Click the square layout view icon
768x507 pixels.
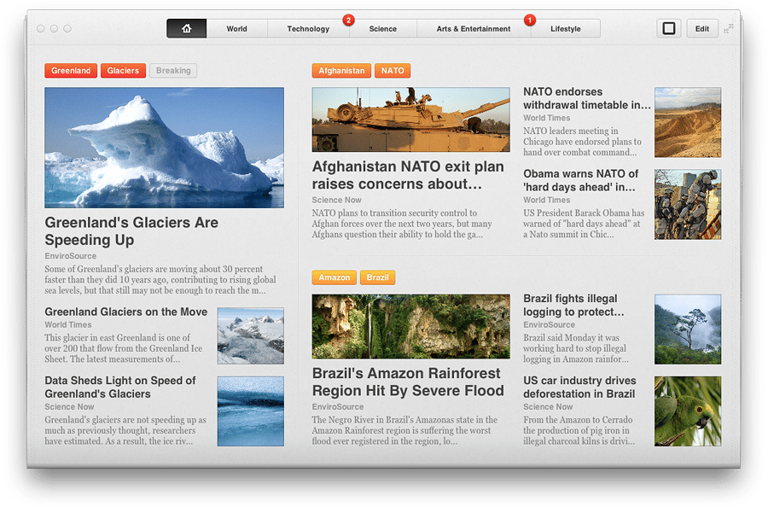tap(668, 28)
